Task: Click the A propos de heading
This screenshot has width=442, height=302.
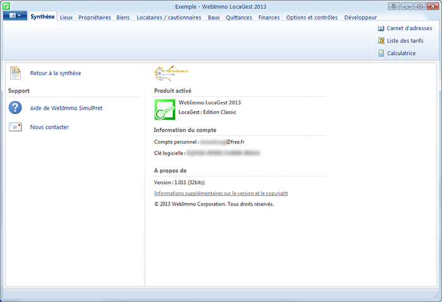Action: click(170, 171)
